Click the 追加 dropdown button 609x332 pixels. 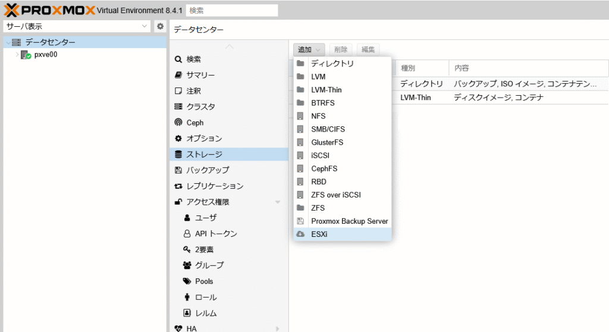pyautogui.click(x=309, y=49)
